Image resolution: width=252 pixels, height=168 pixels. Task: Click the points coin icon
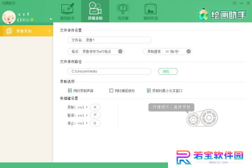pos(19,20)
